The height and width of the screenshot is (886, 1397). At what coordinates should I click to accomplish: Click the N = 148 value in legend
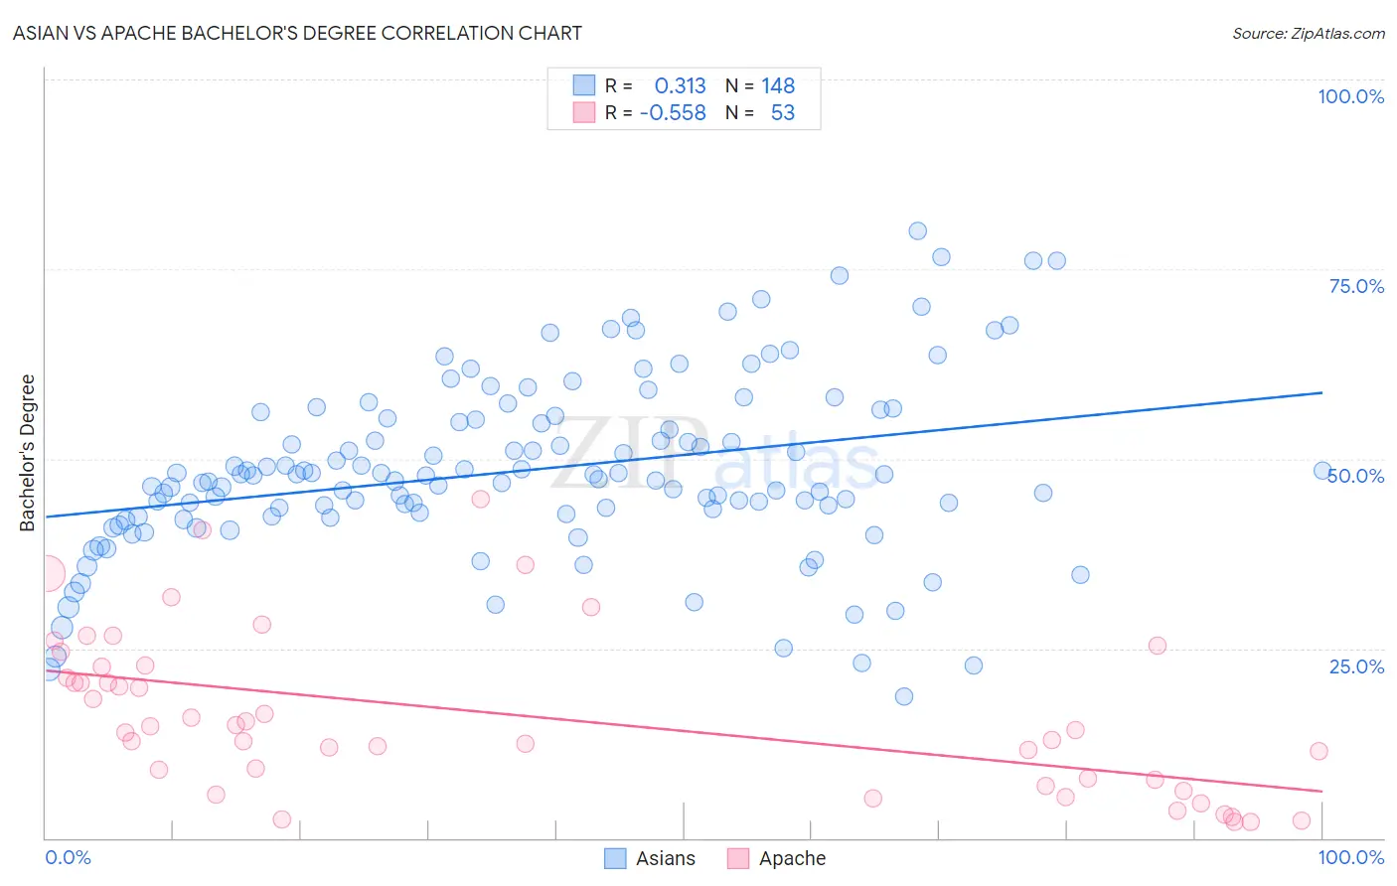760,85
